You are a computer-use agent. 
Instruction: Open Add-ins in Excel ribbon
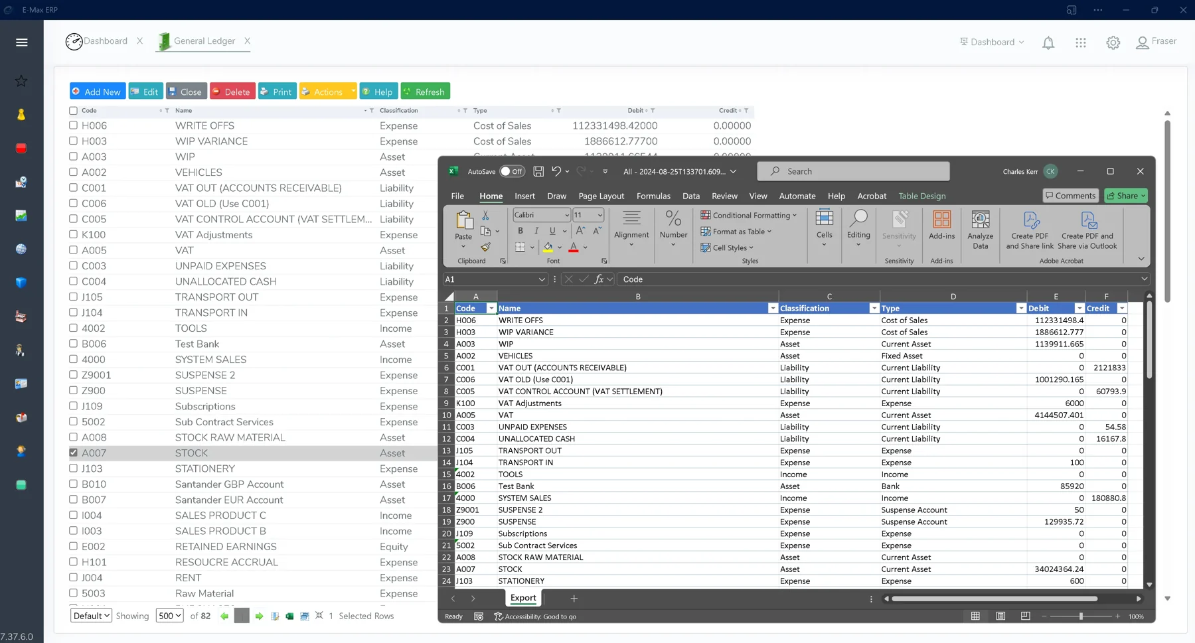click(941, 225)
